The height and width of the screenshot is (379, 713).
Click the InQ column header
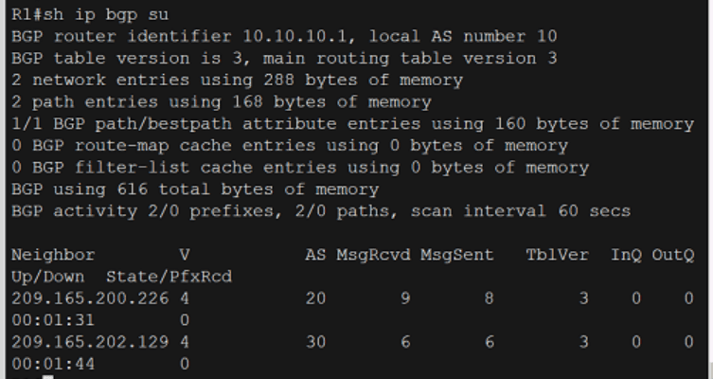point(626,255)
